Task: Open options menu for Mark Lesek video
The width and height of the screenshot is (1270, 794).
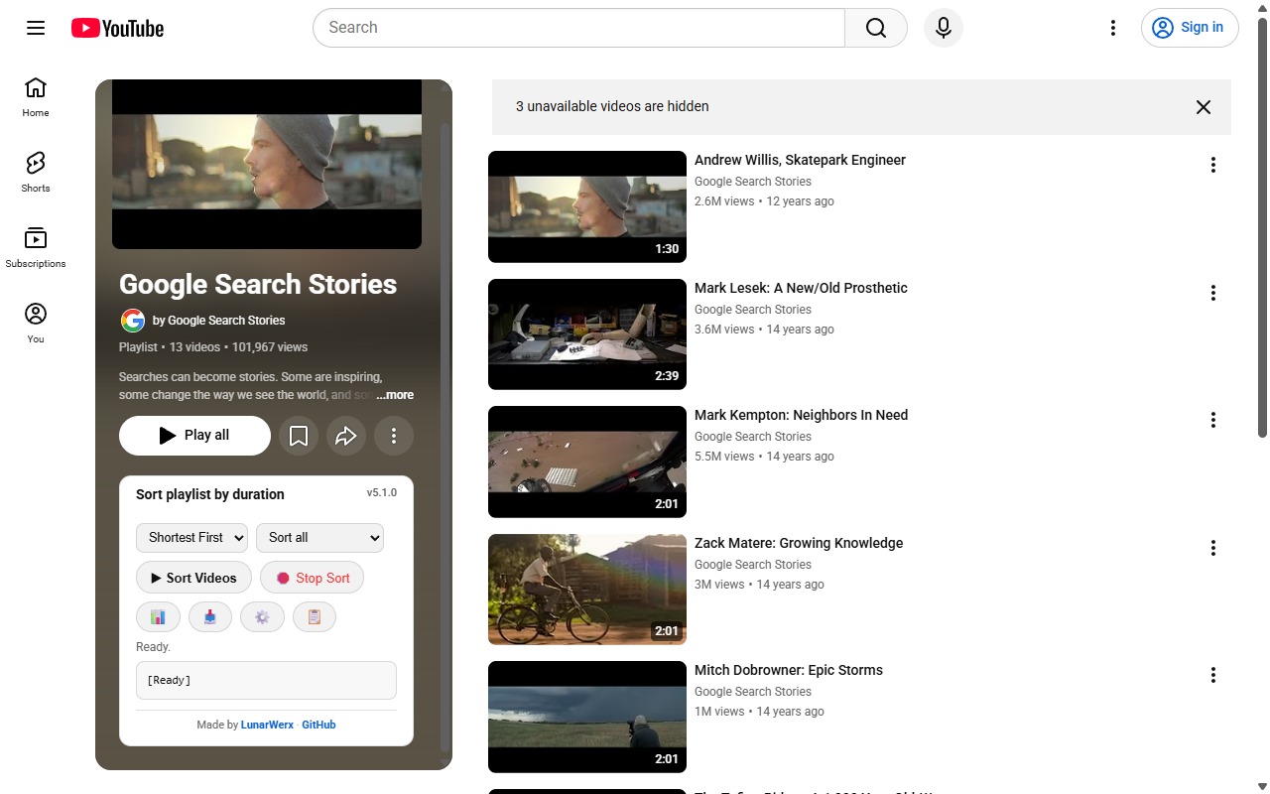Action: (x=1212, y=293)
